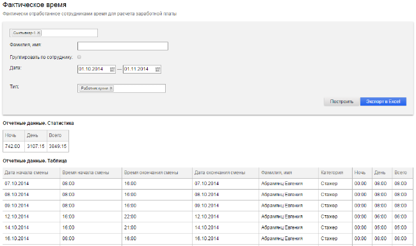This screenshot has height=246, width=416.
Task: Select statistics value 3107:15
Action: 36,146
